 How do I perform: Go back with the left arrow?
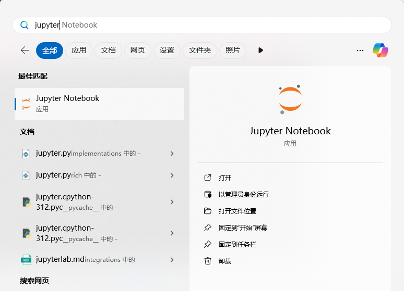click(x=25, y=50)
